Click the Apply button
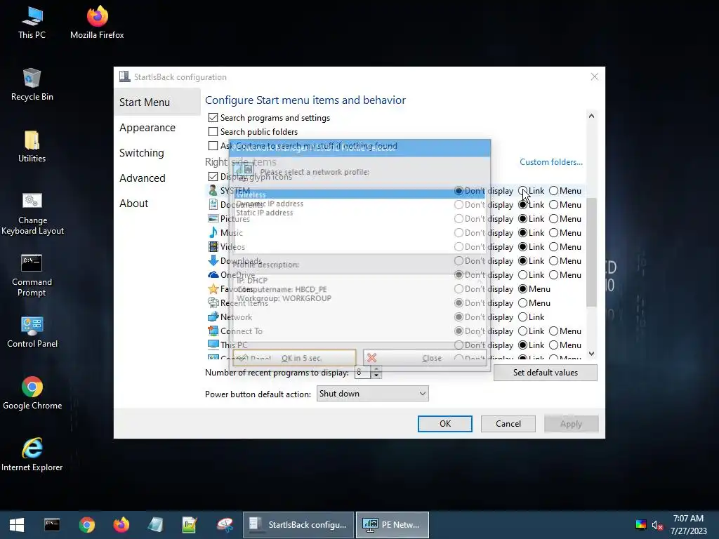Viewport: 719px width, 539px height. coord(571,424)
